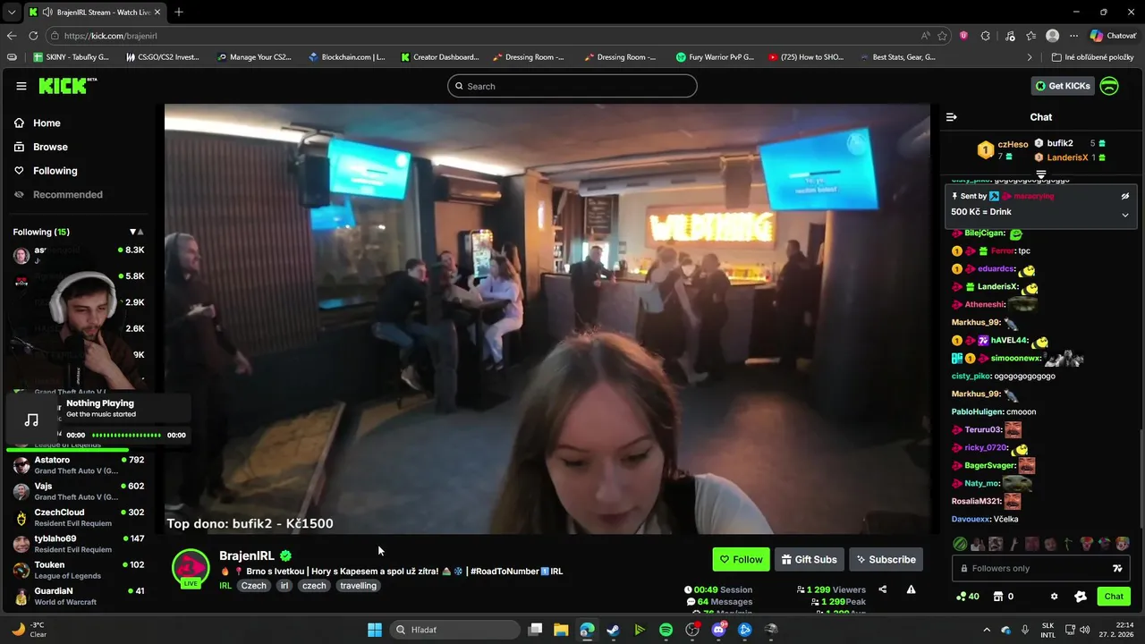Viewport: 1145px width, 644px height.
Task: Share the stream via share icon
Action: [883, 589]
